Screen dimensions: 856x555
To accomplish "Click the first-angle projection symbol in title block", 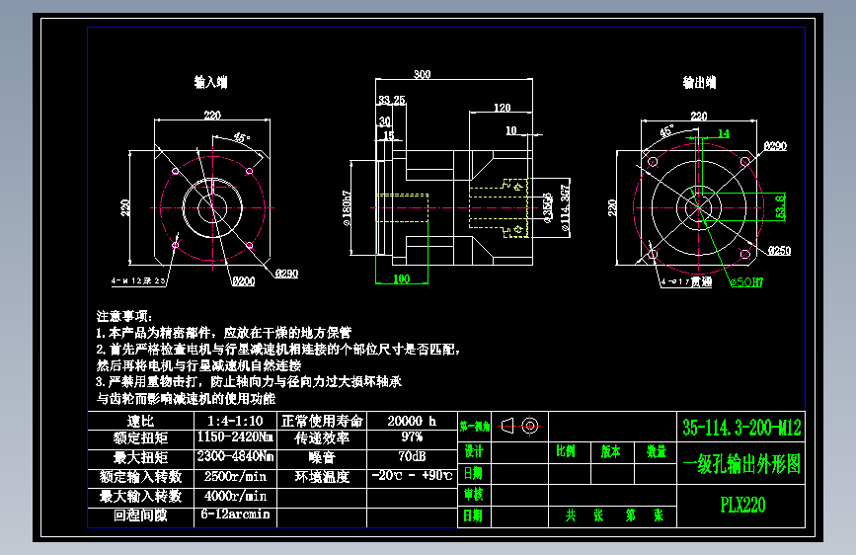I will (x=520, y=426).
